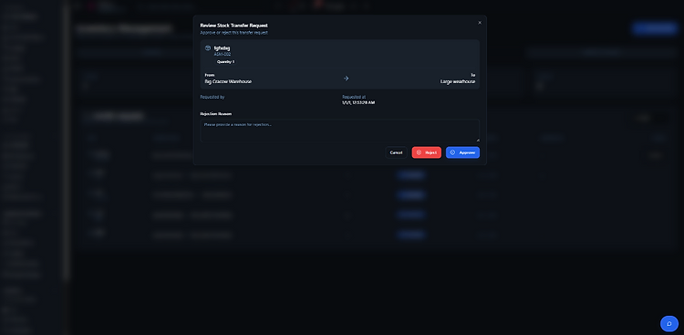This screenshot has width=684, height=335.
Task: Click the SKU code under the product name
Action: click(223, 54)
